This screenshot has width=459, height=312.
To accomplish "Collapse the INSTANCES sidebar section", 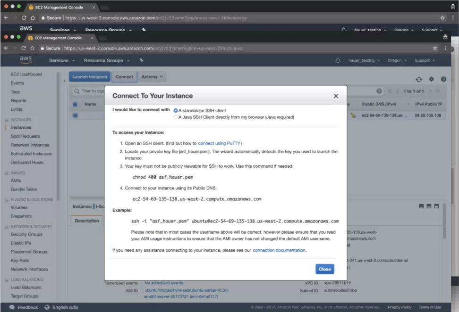I will pos(7,120).
